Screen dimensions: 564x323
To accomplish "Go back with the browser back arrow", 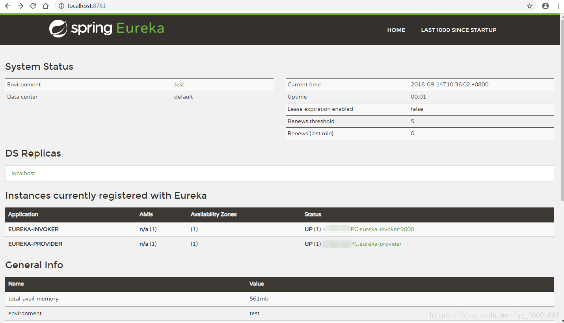I will click(8, 6).
